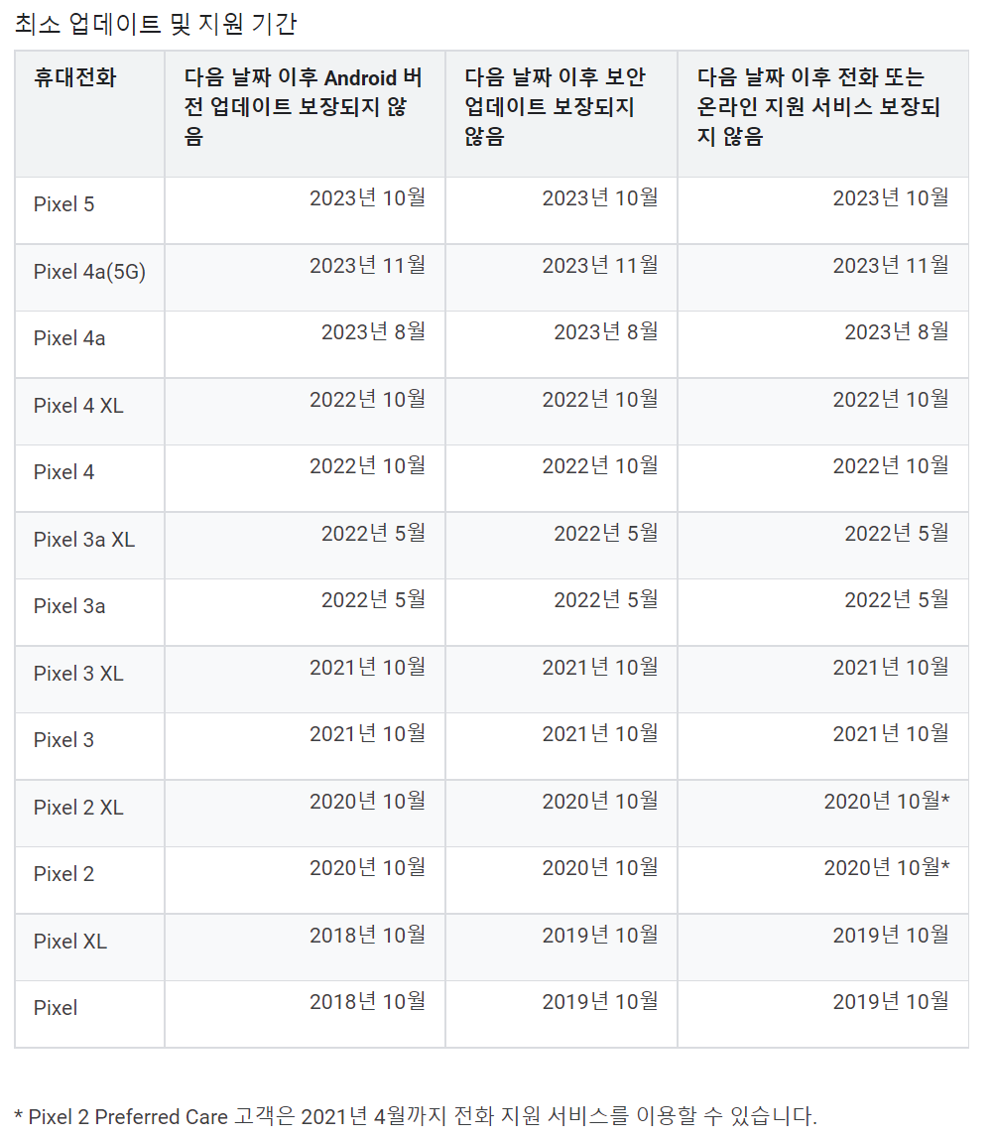Click Pixel 3a security update date 2022년 5월

click(x=605, y=599)
